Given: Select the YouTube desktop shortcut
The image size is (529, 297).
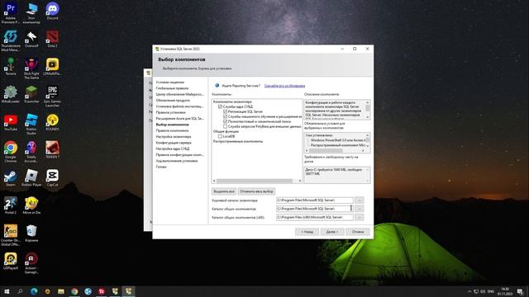Looking at the screenshot, I should (11, 122).
